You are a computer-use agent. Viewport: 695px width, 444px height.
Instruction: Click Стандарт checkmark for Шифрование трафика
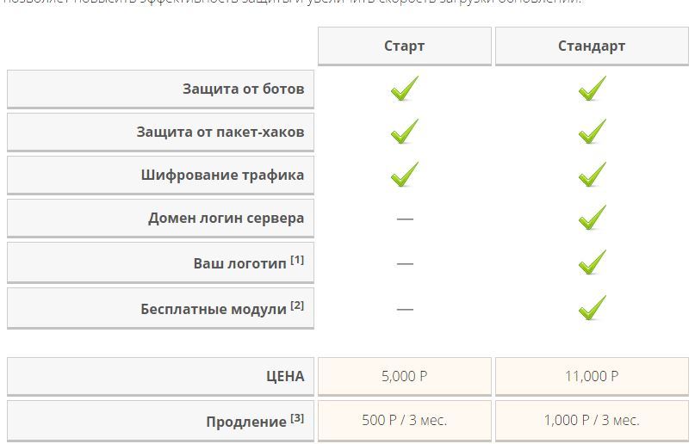(x=592, y=175)
